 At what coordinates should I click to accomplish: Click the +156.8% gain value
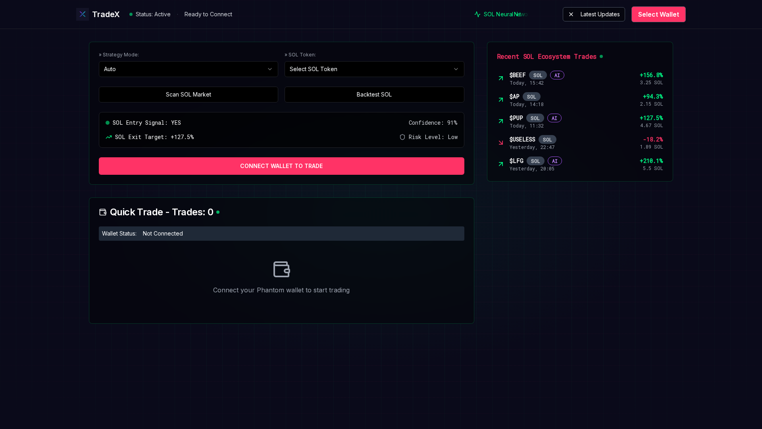click(x=651, y=75)
